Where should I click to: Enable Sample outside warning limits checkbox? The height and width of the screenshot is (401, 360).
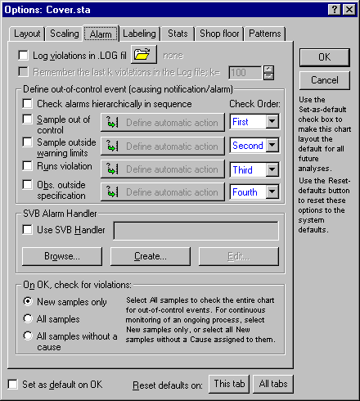point(27,142)
